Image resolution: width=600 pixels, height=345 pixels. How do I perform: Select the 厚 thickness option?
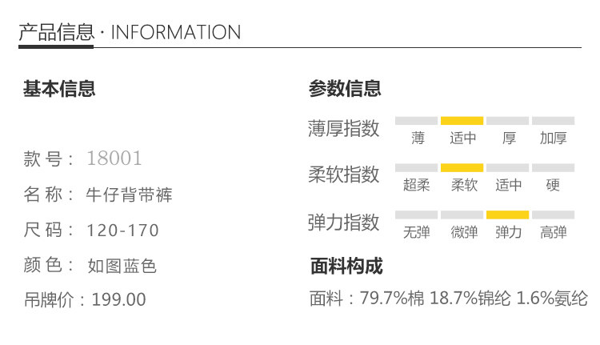coord(509,137)
